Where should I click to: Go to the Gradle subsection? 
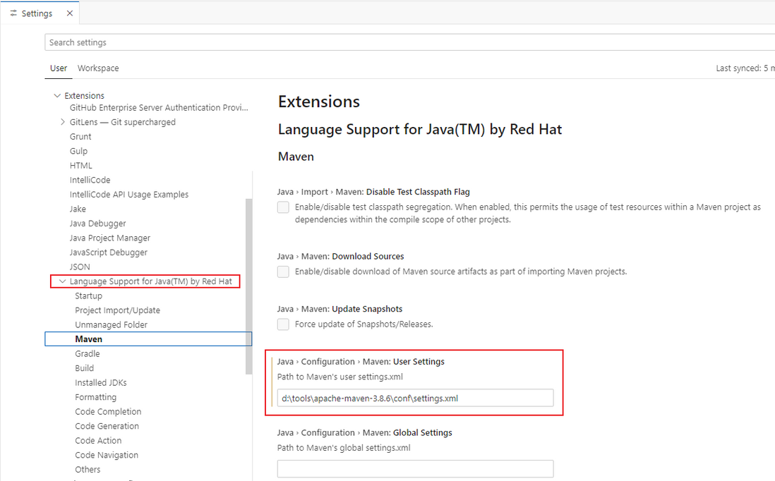88,353
